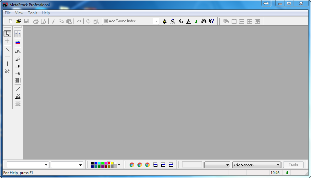Select the dotted lines R retracement tool

18,73
